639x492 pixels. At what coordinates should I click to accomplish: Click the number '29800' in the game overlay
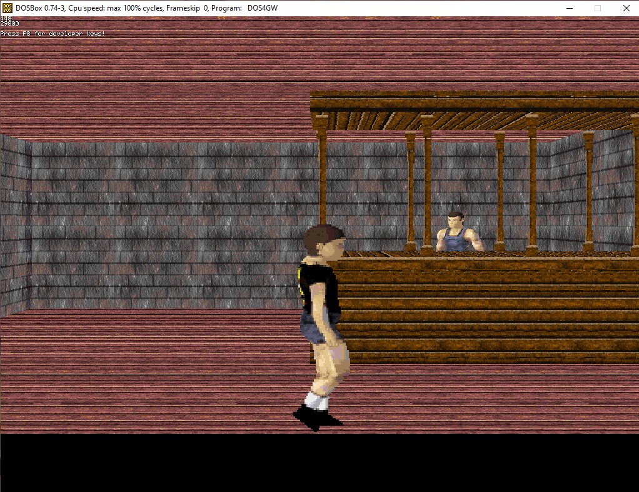10,24
